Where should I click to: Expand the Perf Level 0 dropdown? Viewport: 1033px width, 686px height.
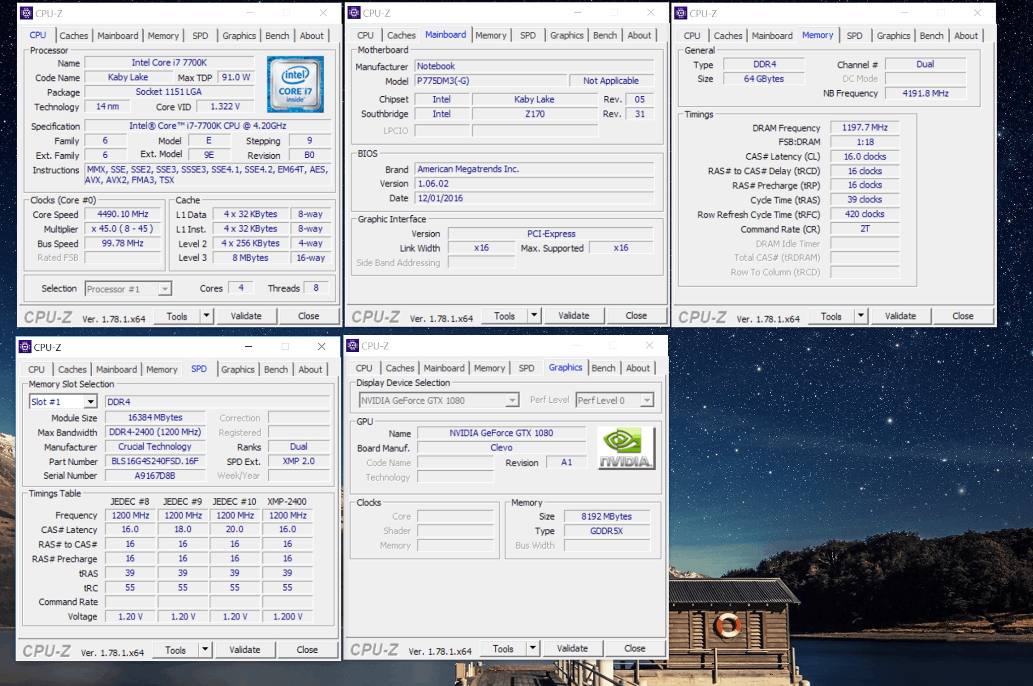pos(647,400)
